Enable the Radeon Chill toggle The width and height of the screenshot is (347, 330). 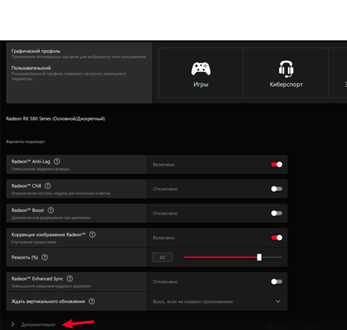click(277, 189)
